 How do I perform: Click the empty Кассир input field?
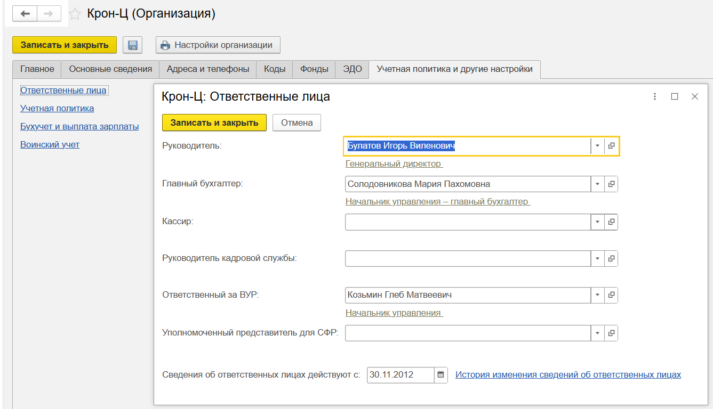[x=468, y=222]
